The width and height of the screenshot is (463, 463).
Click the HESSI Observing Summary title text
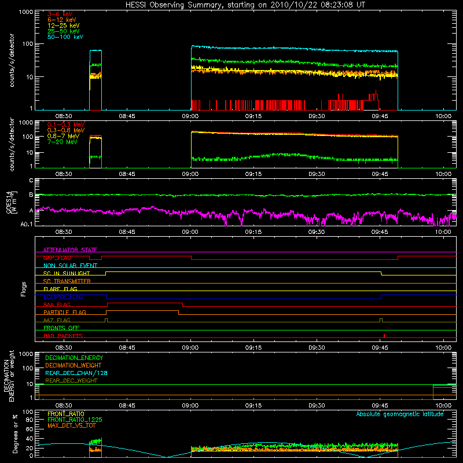point(245,5)
